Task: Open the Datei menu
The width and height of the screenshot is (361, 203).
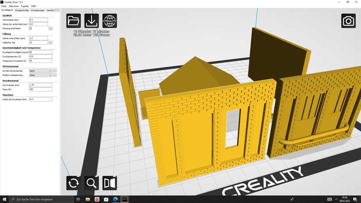Action: click(x=4, y=6)
